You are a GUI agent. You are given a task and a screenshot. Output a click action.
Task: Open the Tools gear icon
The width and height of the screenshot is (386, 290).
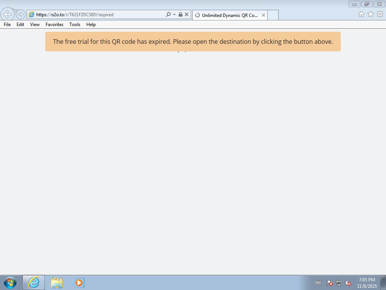[380, 14]
